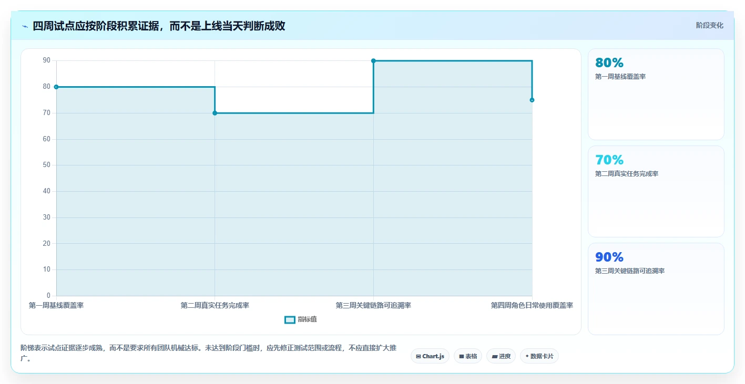The height and width of the screenshot is (384, 745).
Task: Toggle the 指标值 legend entry
Action: (301, 319)
